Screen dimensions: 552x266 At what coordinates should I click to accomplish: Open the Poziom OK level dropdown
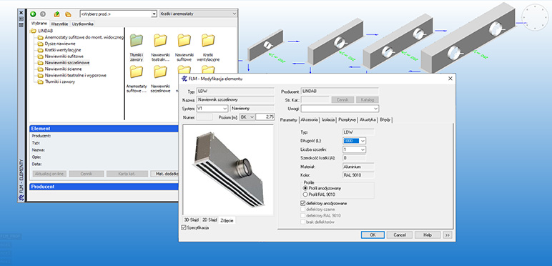[x=247, y=117]
